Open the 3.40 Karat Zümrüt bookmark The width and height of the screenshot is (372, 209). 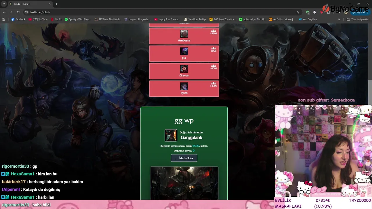(x=223, y=19)
